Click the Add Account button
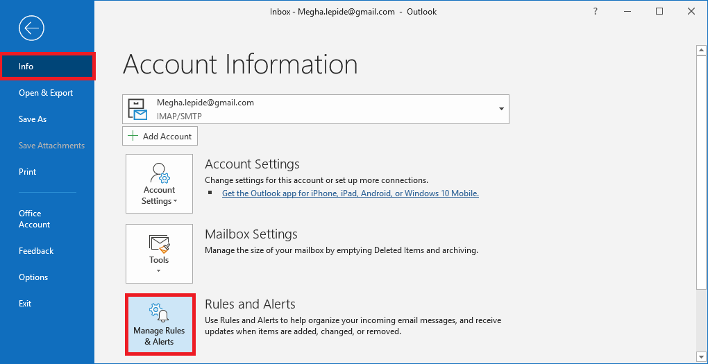The width and height of the screenshot is (708, 364). click(160, 136)
